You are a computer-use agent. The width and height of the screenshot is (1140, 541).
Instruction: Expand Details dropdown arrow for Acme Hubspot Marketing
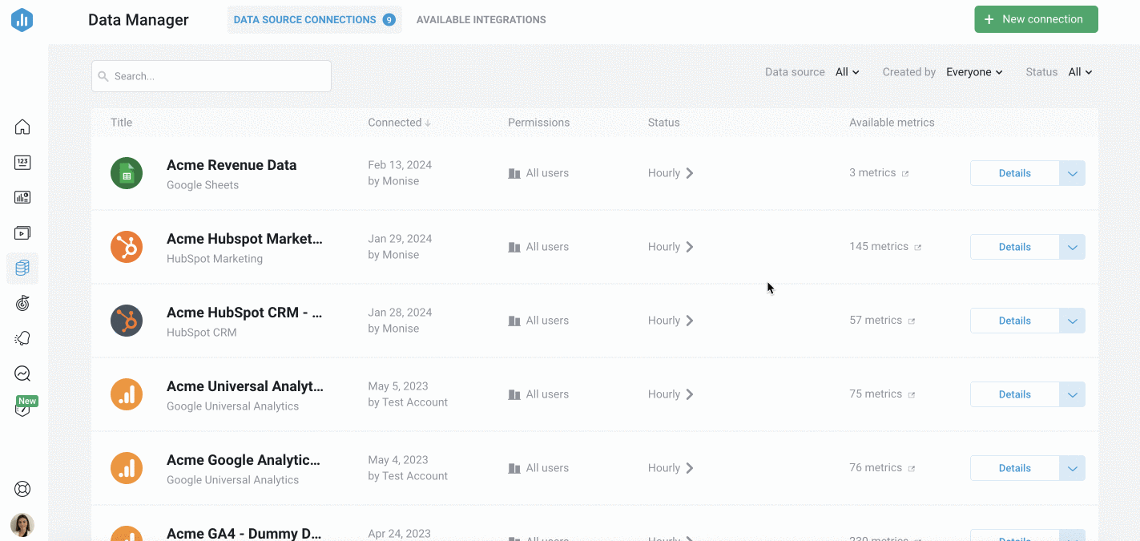coord(1073,247)
